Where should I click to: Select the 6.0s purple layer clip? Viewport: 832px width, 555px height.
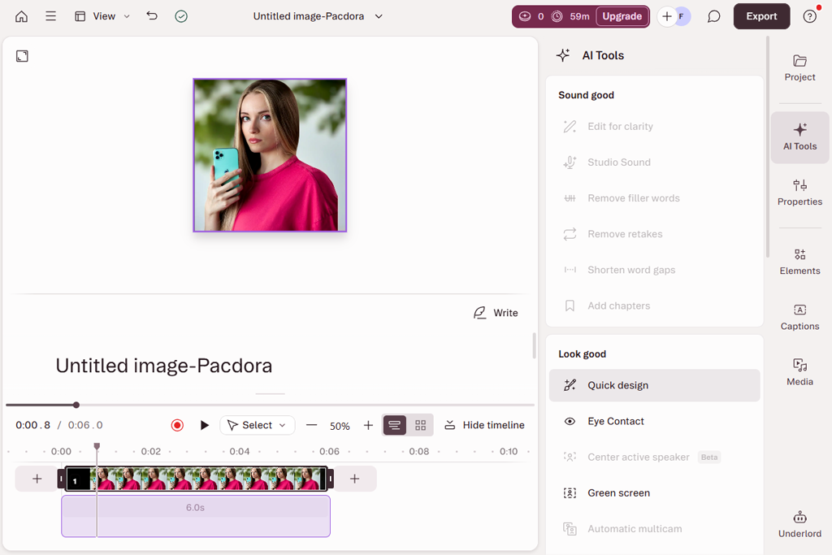[x=196, y=516]
